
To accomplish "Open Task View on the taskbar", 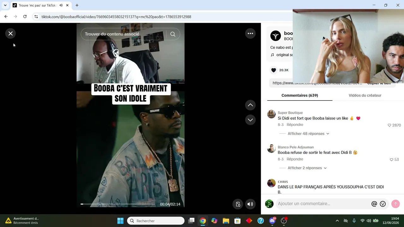I will [x=191, y=221].
